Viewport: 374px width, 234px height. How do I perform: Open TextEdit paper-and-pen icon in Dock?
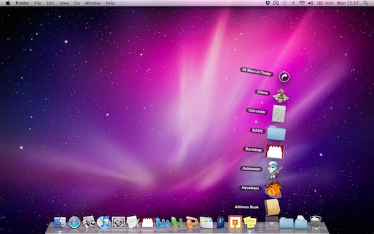(133, 222)
